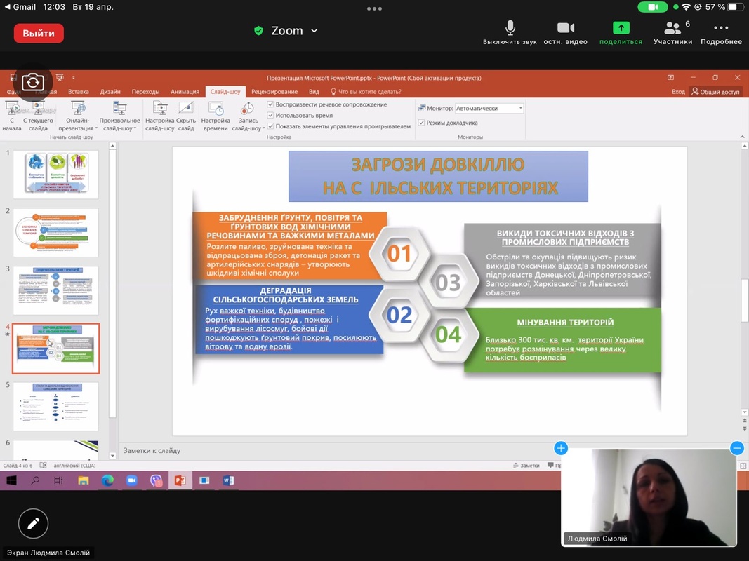
Task: Click the red Выйти leave button
Action: (39, 34)
